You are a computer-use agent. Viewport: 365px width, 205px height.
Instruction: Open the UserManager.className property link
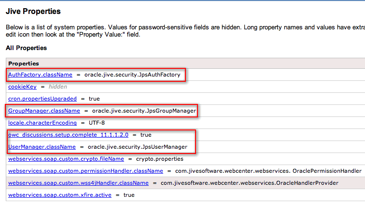click(42, 147)
